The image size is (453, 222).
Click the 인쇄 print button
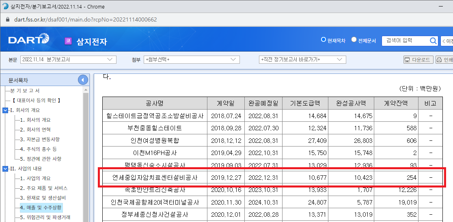[x=444, y=60]
